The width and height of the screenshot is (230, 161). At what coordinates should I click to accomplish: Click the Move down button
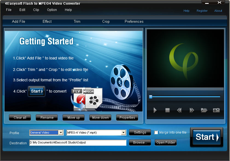click(x=100, y=118)
